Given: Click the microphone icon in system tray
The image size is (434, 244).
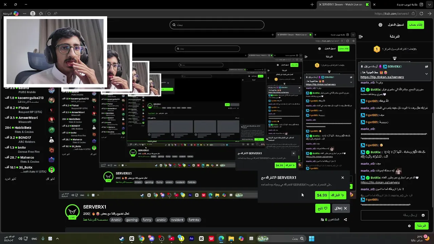Looking at the screenshot, I should 43,239.
